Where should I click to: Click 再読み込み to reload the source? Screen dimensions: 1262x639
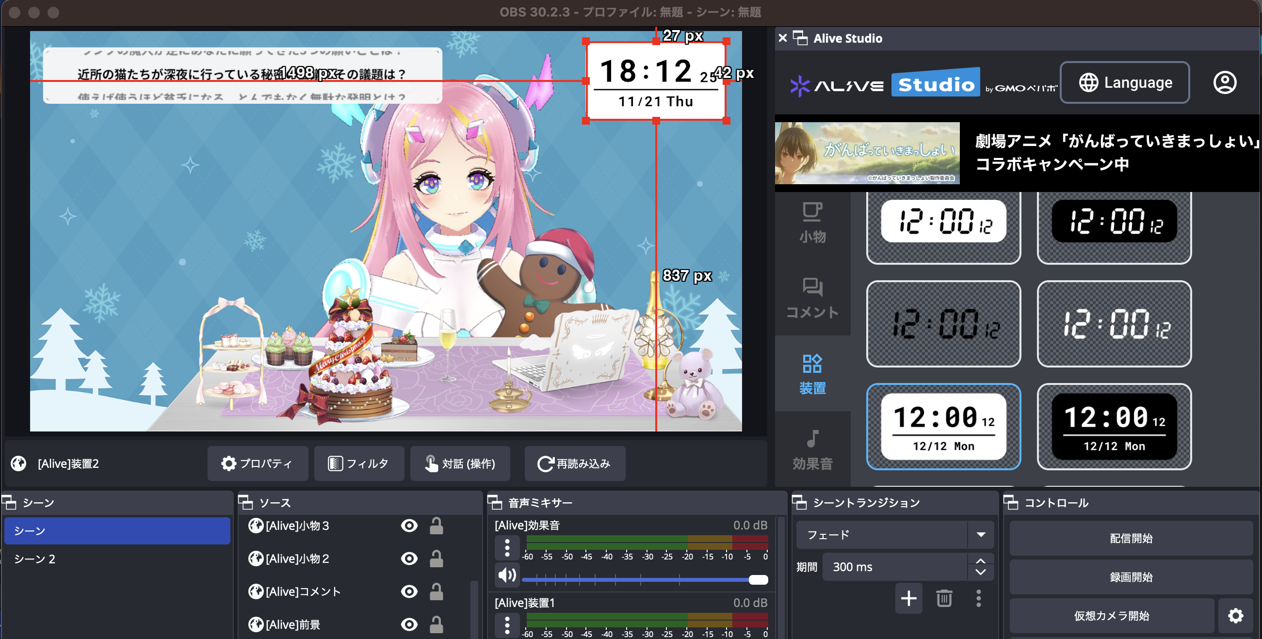pyautogui.click(x=574, y=463)
